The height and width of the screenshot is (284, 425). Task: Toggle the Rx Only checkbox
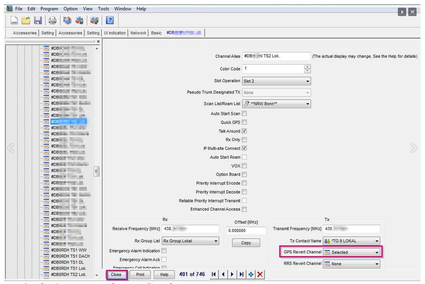[244, 140]
